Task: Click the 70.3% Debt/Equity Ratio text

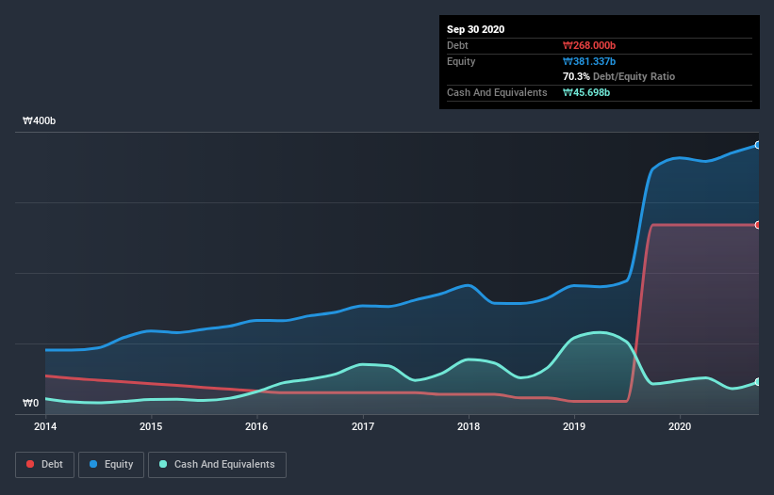Action: [618, 76]
